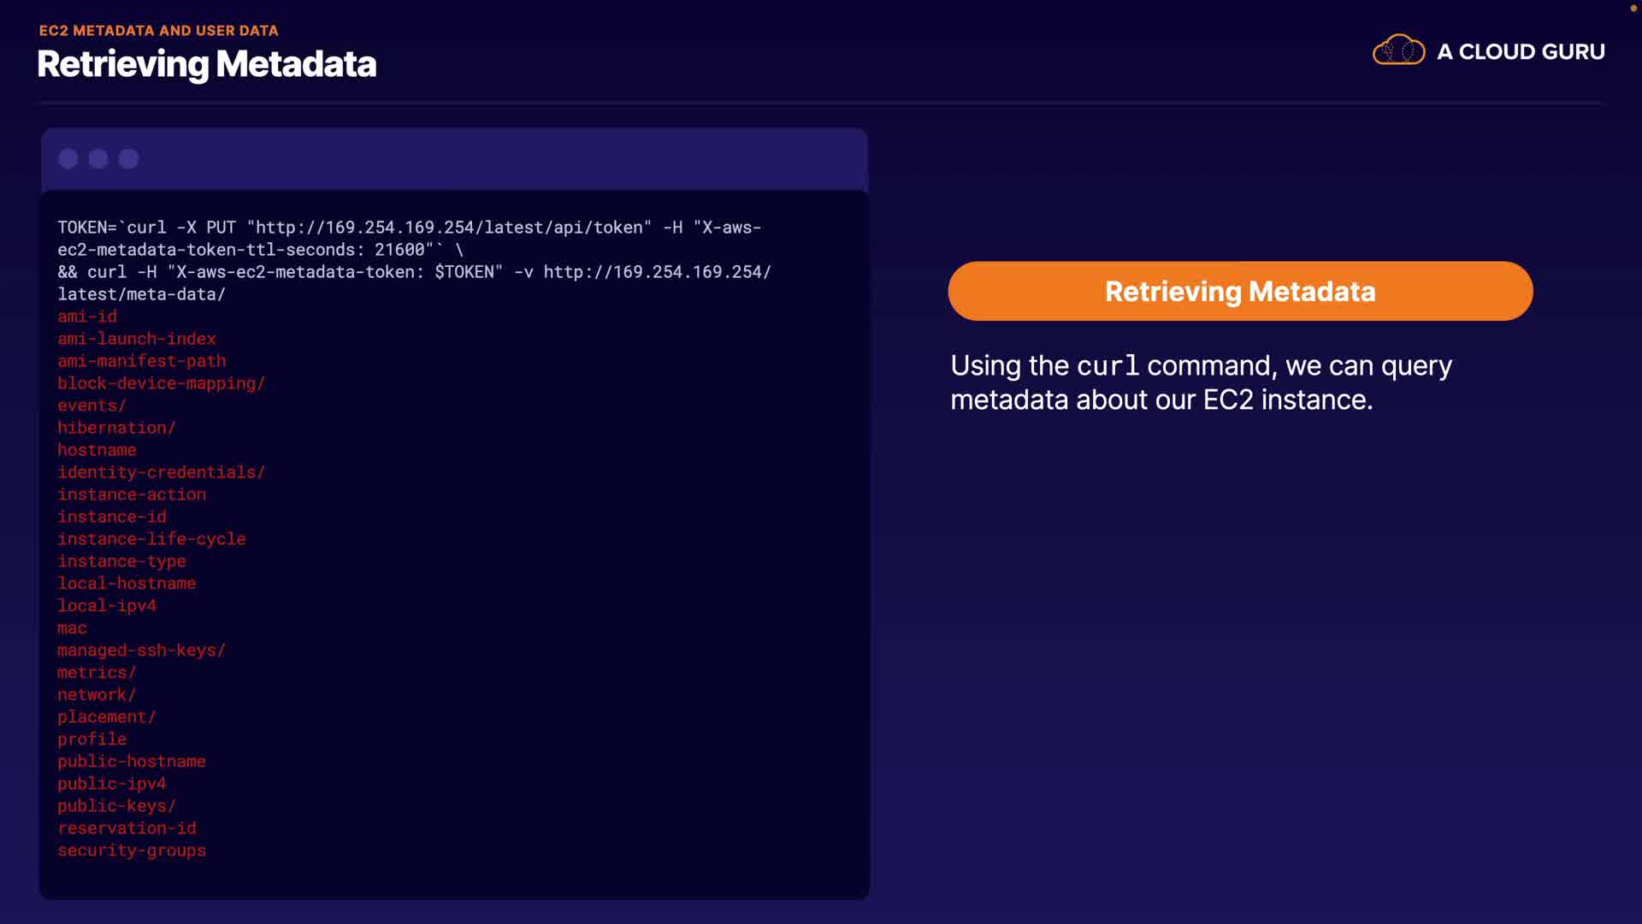Click the TOKEN= curl command first line
Screen dimensions: 1642x924
[x=409, y=228]
